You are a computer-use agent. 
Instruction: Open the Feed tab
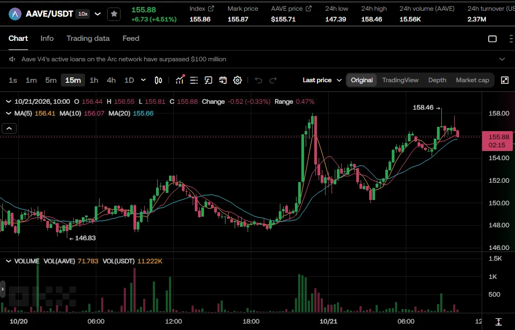tap(131, 38)
